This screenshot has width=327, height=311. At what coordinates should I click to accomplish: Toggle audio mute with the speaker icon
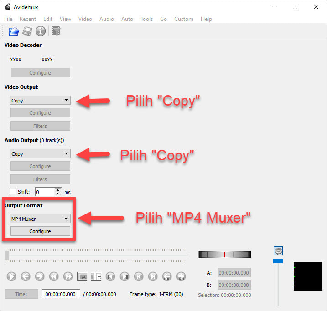[278, 251]
